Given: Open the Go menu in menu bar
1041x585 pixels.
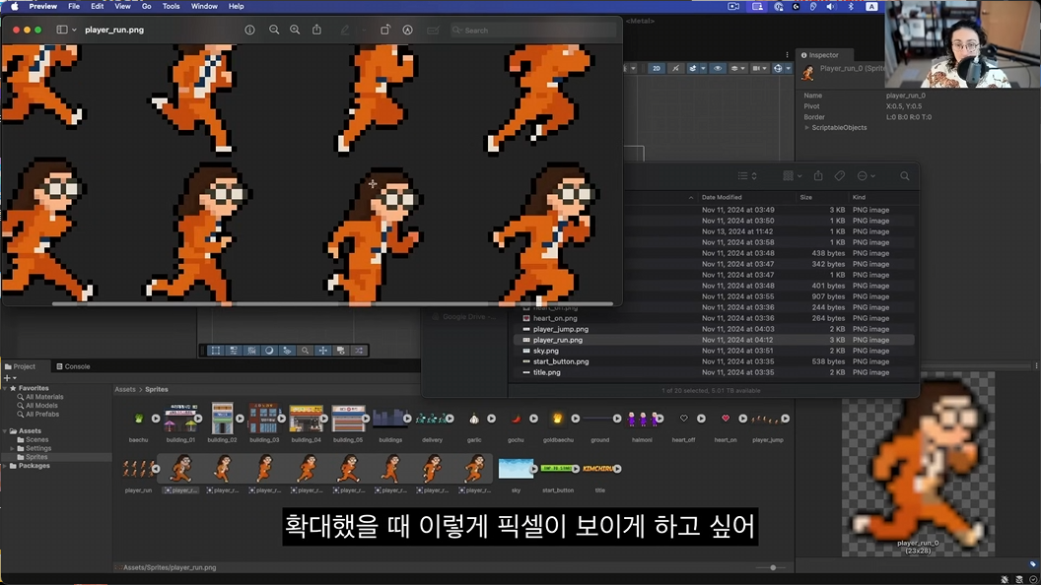Looking at the screenshot, I should (146, 6).
